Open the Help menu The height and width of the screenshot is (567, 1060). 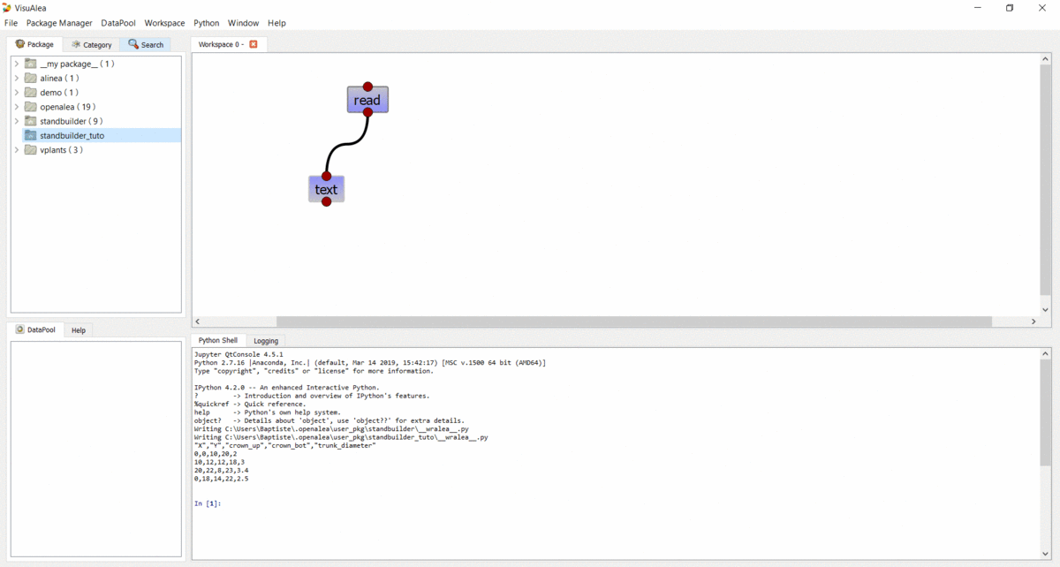click(x=276, y=23)
